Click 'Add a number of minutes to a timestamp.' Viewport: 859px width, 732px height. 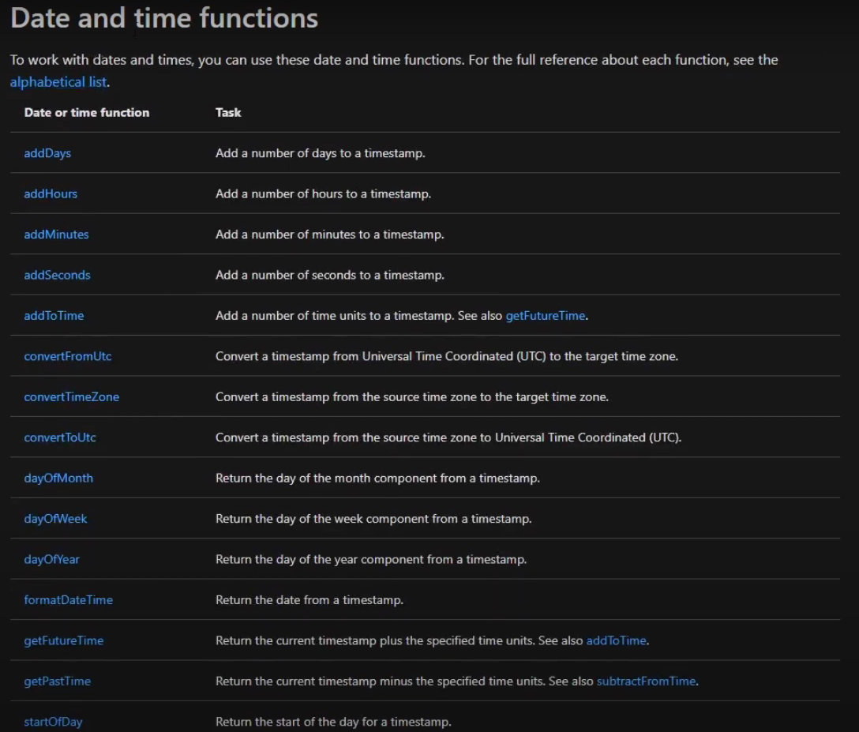pos(330,235)
